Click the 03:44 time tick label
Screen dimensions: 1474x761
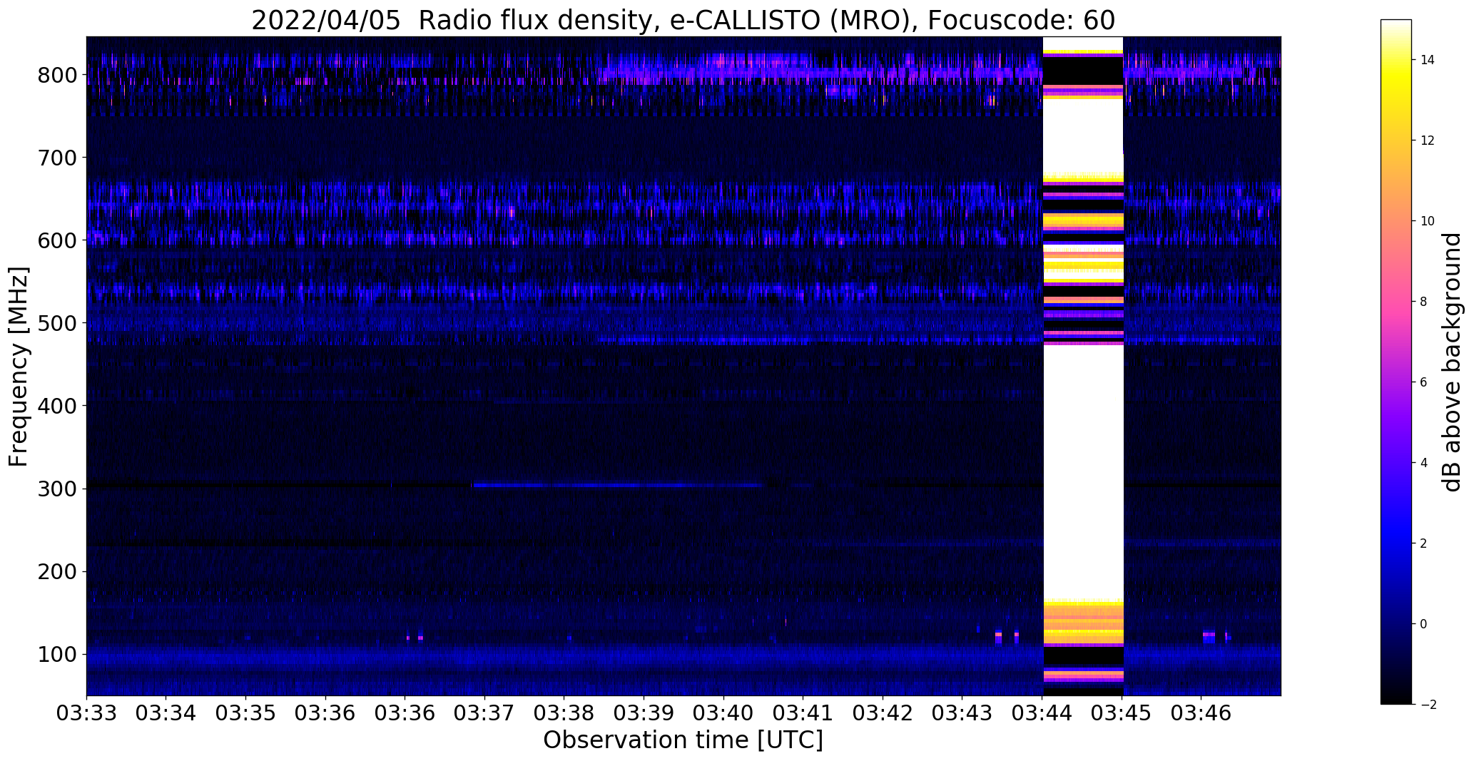[1042, 712]
